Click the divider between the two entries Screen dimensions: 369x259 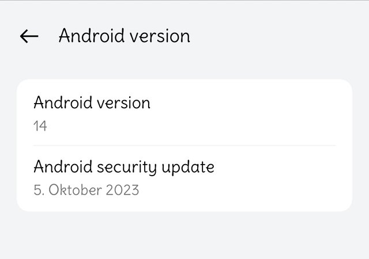point(184,146)
